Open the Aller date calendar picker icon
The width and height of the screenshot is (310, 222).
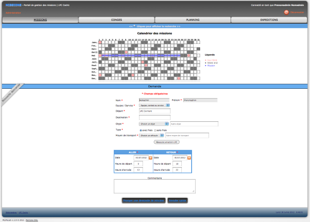150,158
